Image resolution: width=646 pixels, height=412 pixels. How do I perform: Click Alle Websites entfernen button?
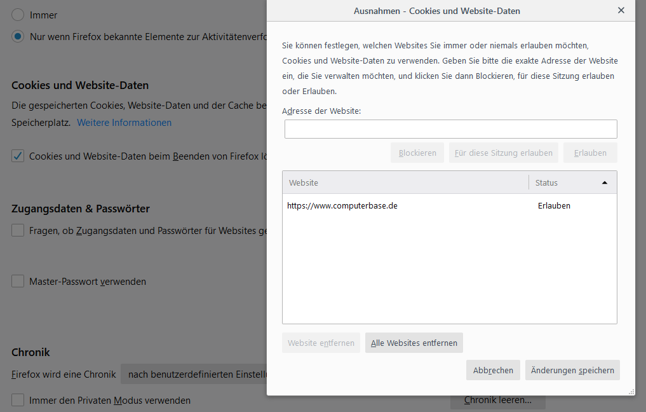point(414,343)
